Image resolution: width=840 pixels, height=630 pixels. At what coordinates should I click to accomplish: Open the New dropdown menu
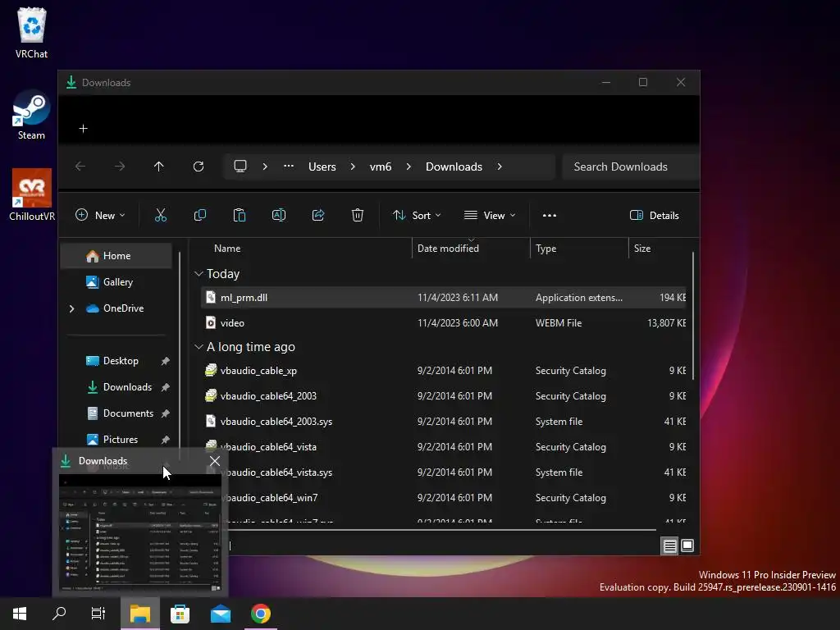tap(100, 216)
